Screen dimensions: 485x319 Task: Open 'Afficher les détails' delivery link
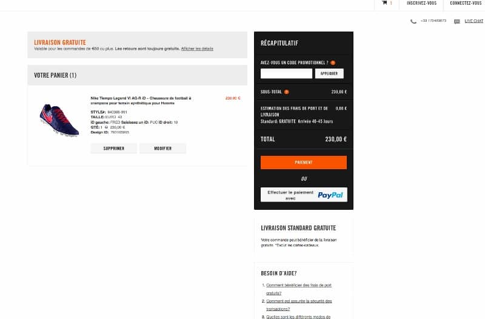click(x=197, y=49)
